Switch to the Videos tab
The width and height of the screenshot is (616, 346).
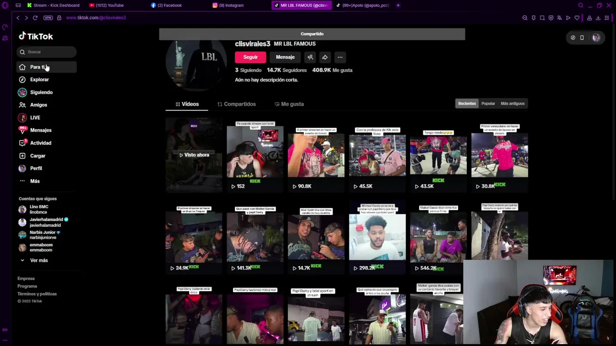pyautogui.click(x=187, y=104)
